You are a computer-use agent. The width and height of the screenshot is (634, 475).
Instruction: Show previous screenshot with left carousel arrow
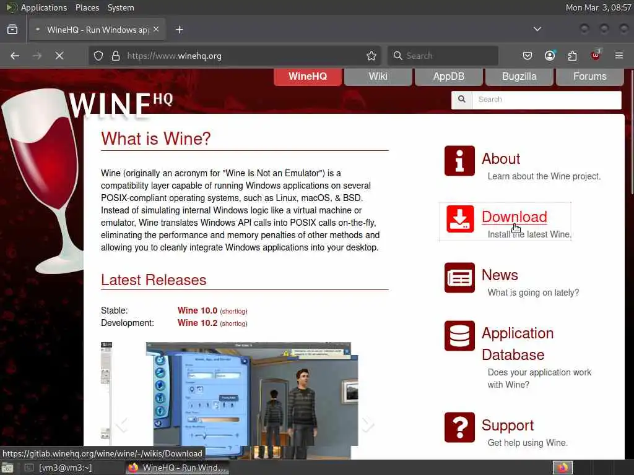(121, 424)
